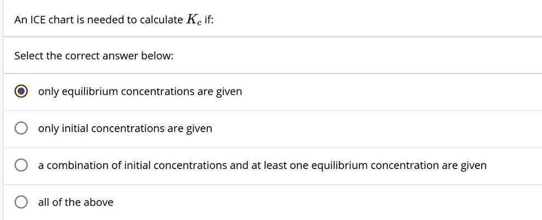
Task: Click the word "calculate" in the question
Action: (x=161, y=20)
